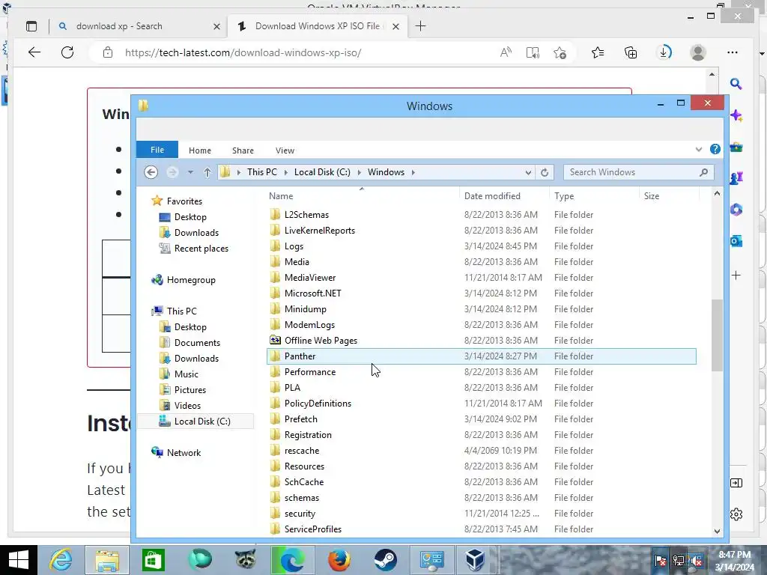This screenshot has width=767, height=575.
Task: Open address bar history dropdown
Action: (528, 172)
